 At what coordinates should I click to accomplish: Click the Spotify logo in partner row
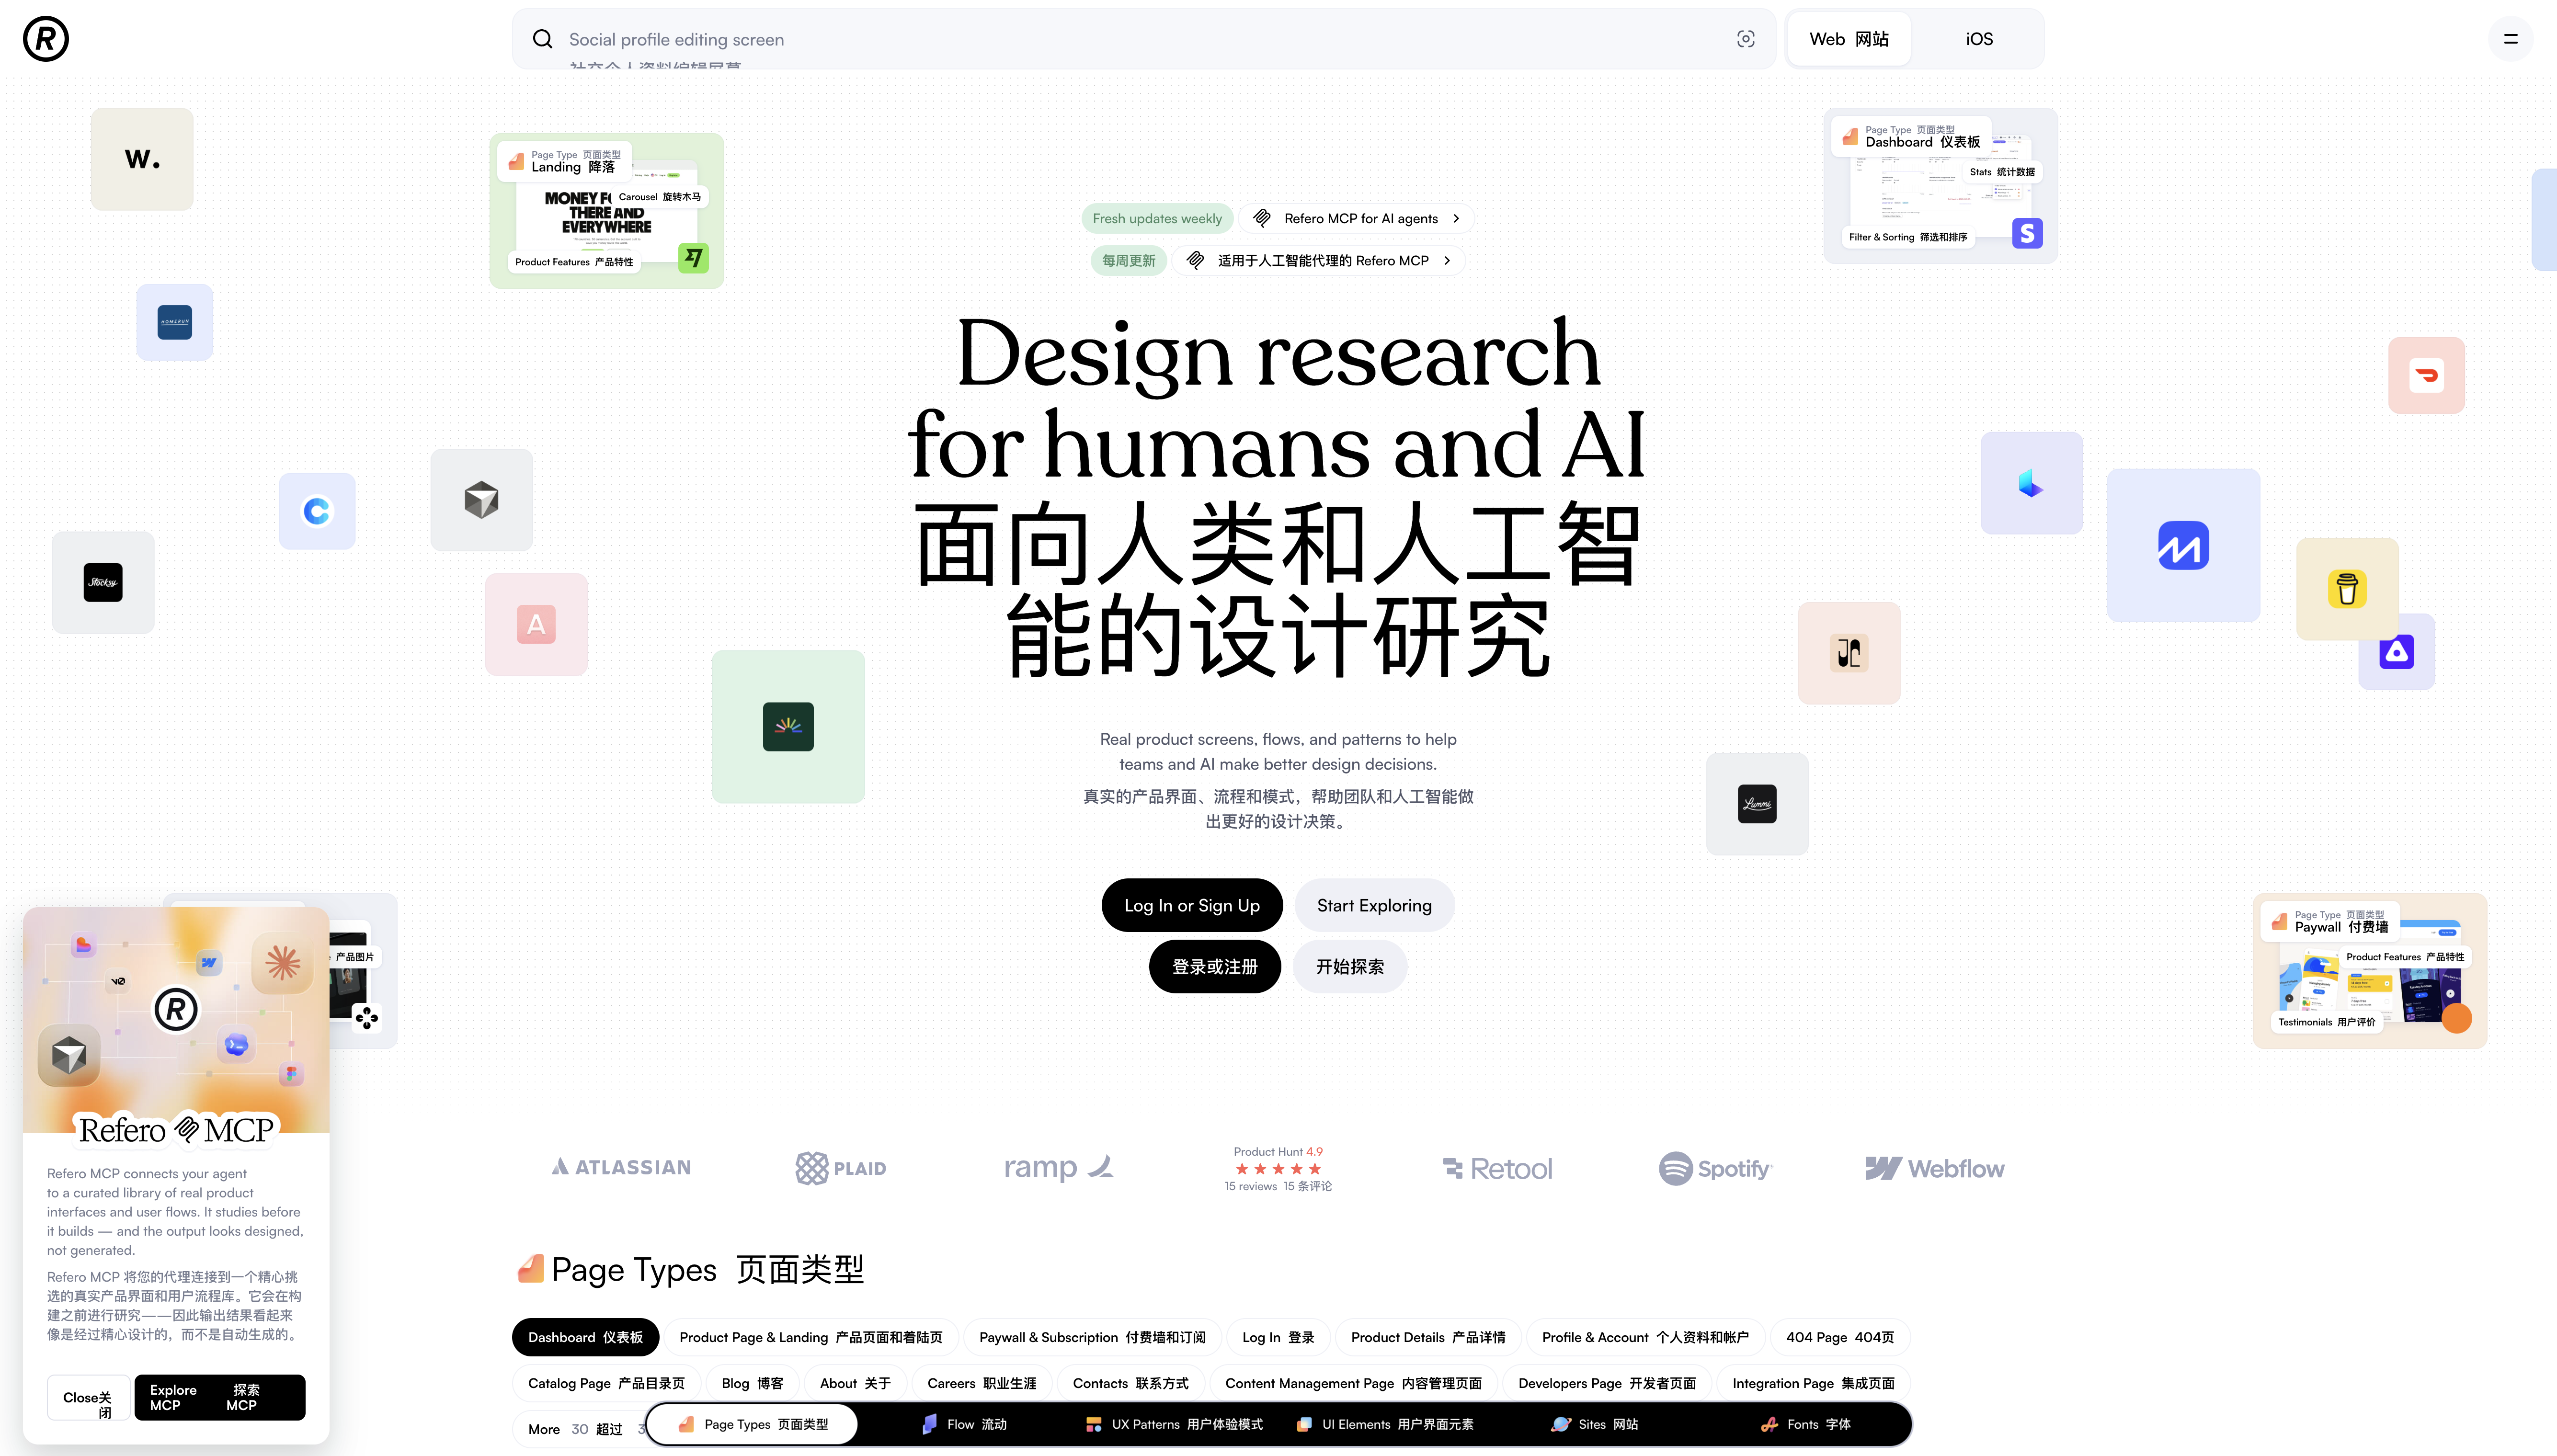(x=1714, y=1168)
